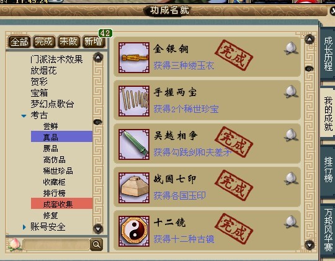The image size is (335, 261).
Task: Filter achievements with 完成 button
Action: pyautogui.click(x=44, y=42)
